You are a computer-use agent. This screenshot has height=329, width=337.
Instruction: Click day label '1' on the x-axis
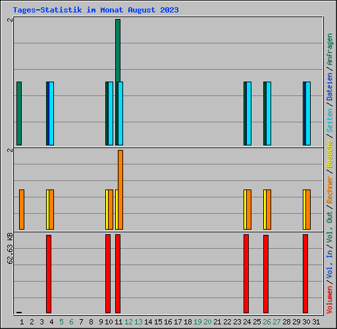point(22,322)
